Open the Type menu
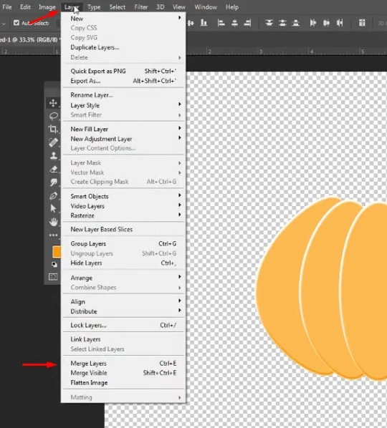This screenshot has width=387, height=428. point(94,7)
